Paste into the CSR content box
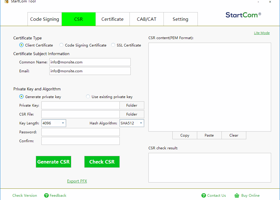 (209, 135)
